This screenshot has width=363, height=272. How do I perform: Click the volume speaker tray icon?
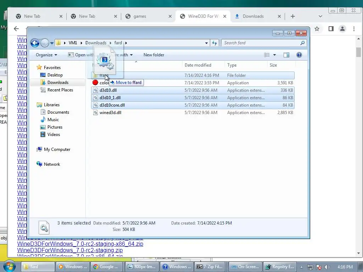[x=327, y=267]
